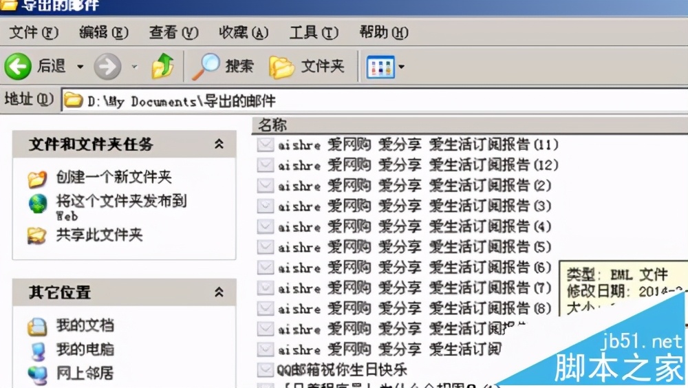Open the 工具(T) menu
The image size is (688, 388).
tap(314, 32)
